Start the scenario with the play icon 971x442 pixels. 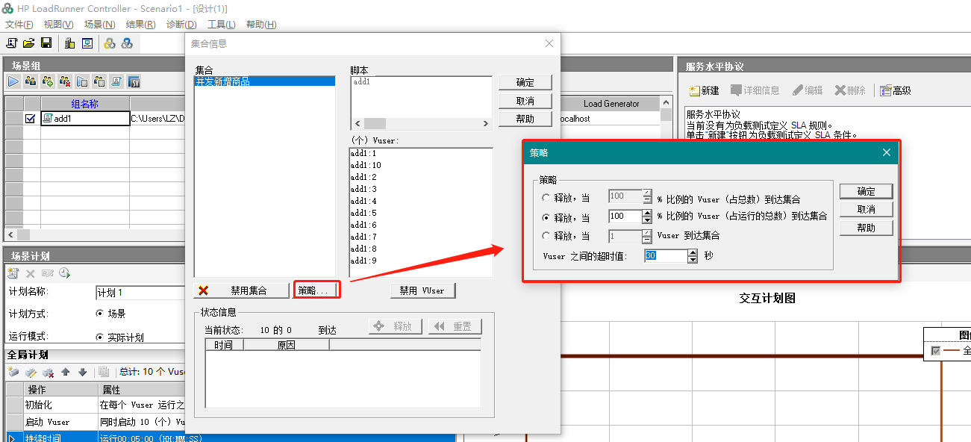(x=13, y=81)
